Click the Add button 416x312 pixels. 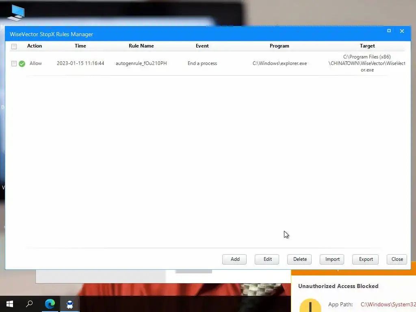click(234, 259)
